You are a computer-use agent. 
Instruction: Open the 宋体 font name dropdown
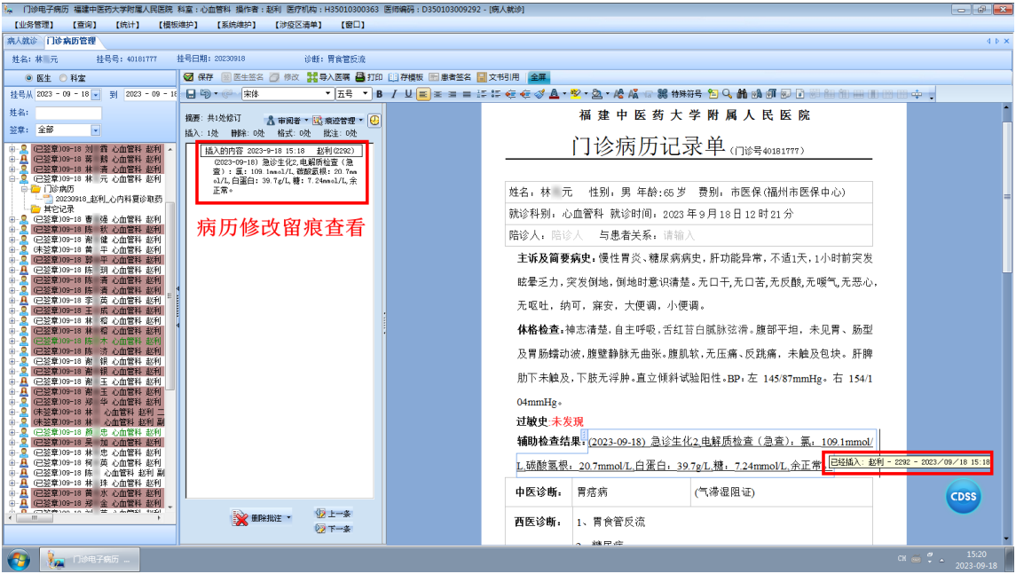[327, 94]
